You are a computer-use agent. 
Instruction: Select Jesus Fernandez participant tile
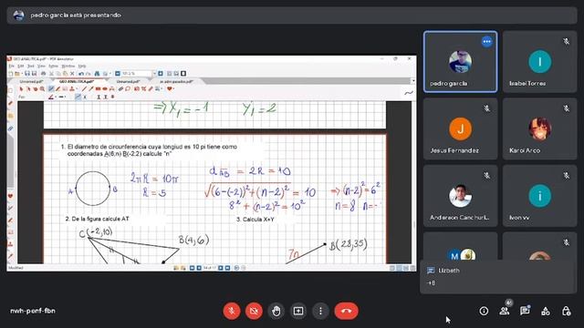(x=460, y=128)
